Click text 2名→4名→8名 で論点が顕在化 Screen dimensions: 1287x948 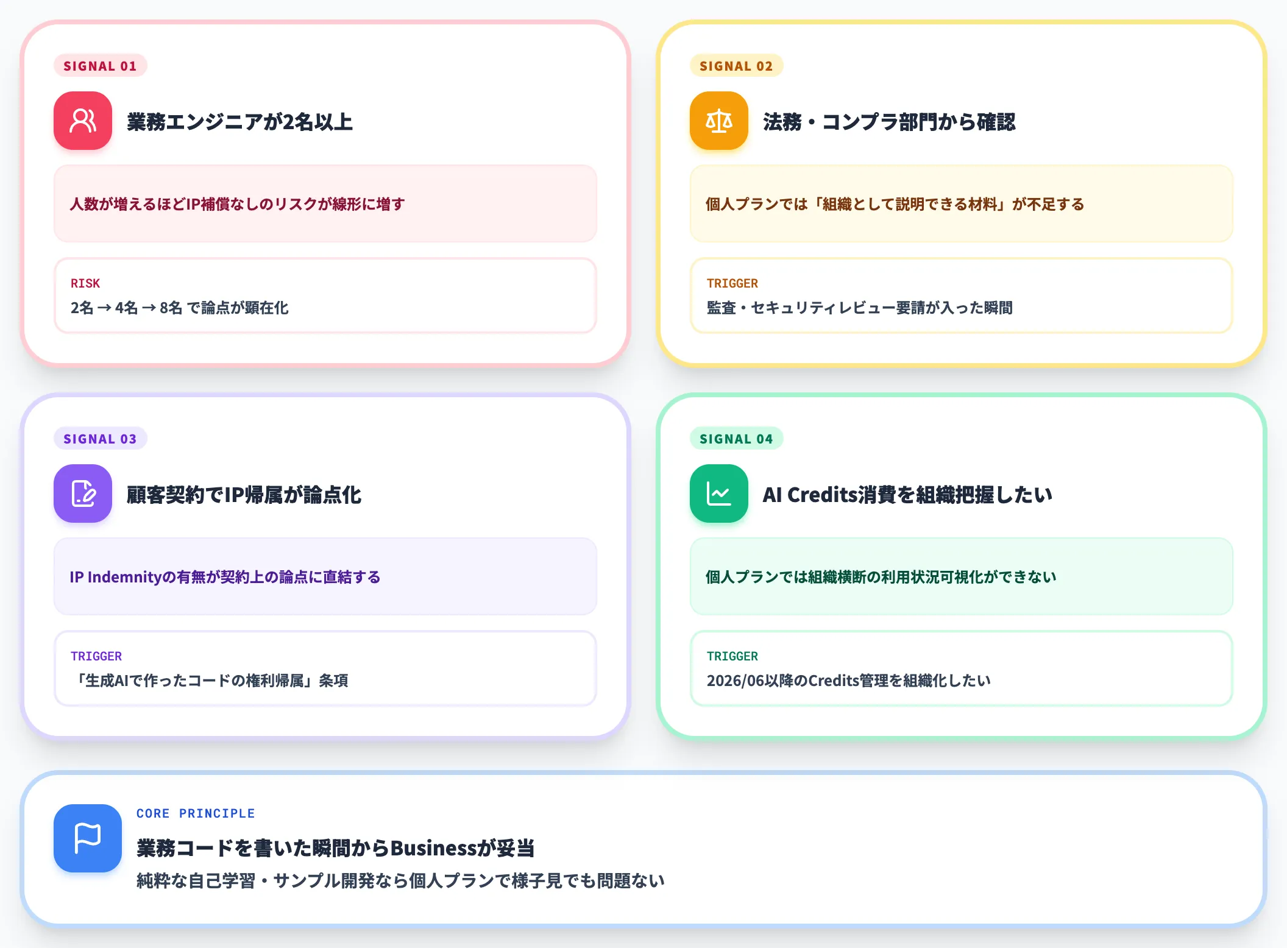tap(180, 308)
